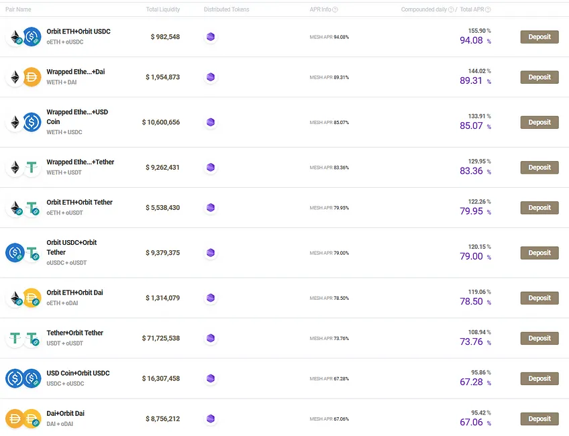Deposit into the Dai+Orbit Dai pool
Image resolution: width=569 pixels, height=436 pixels.
(x=539, y=419)
